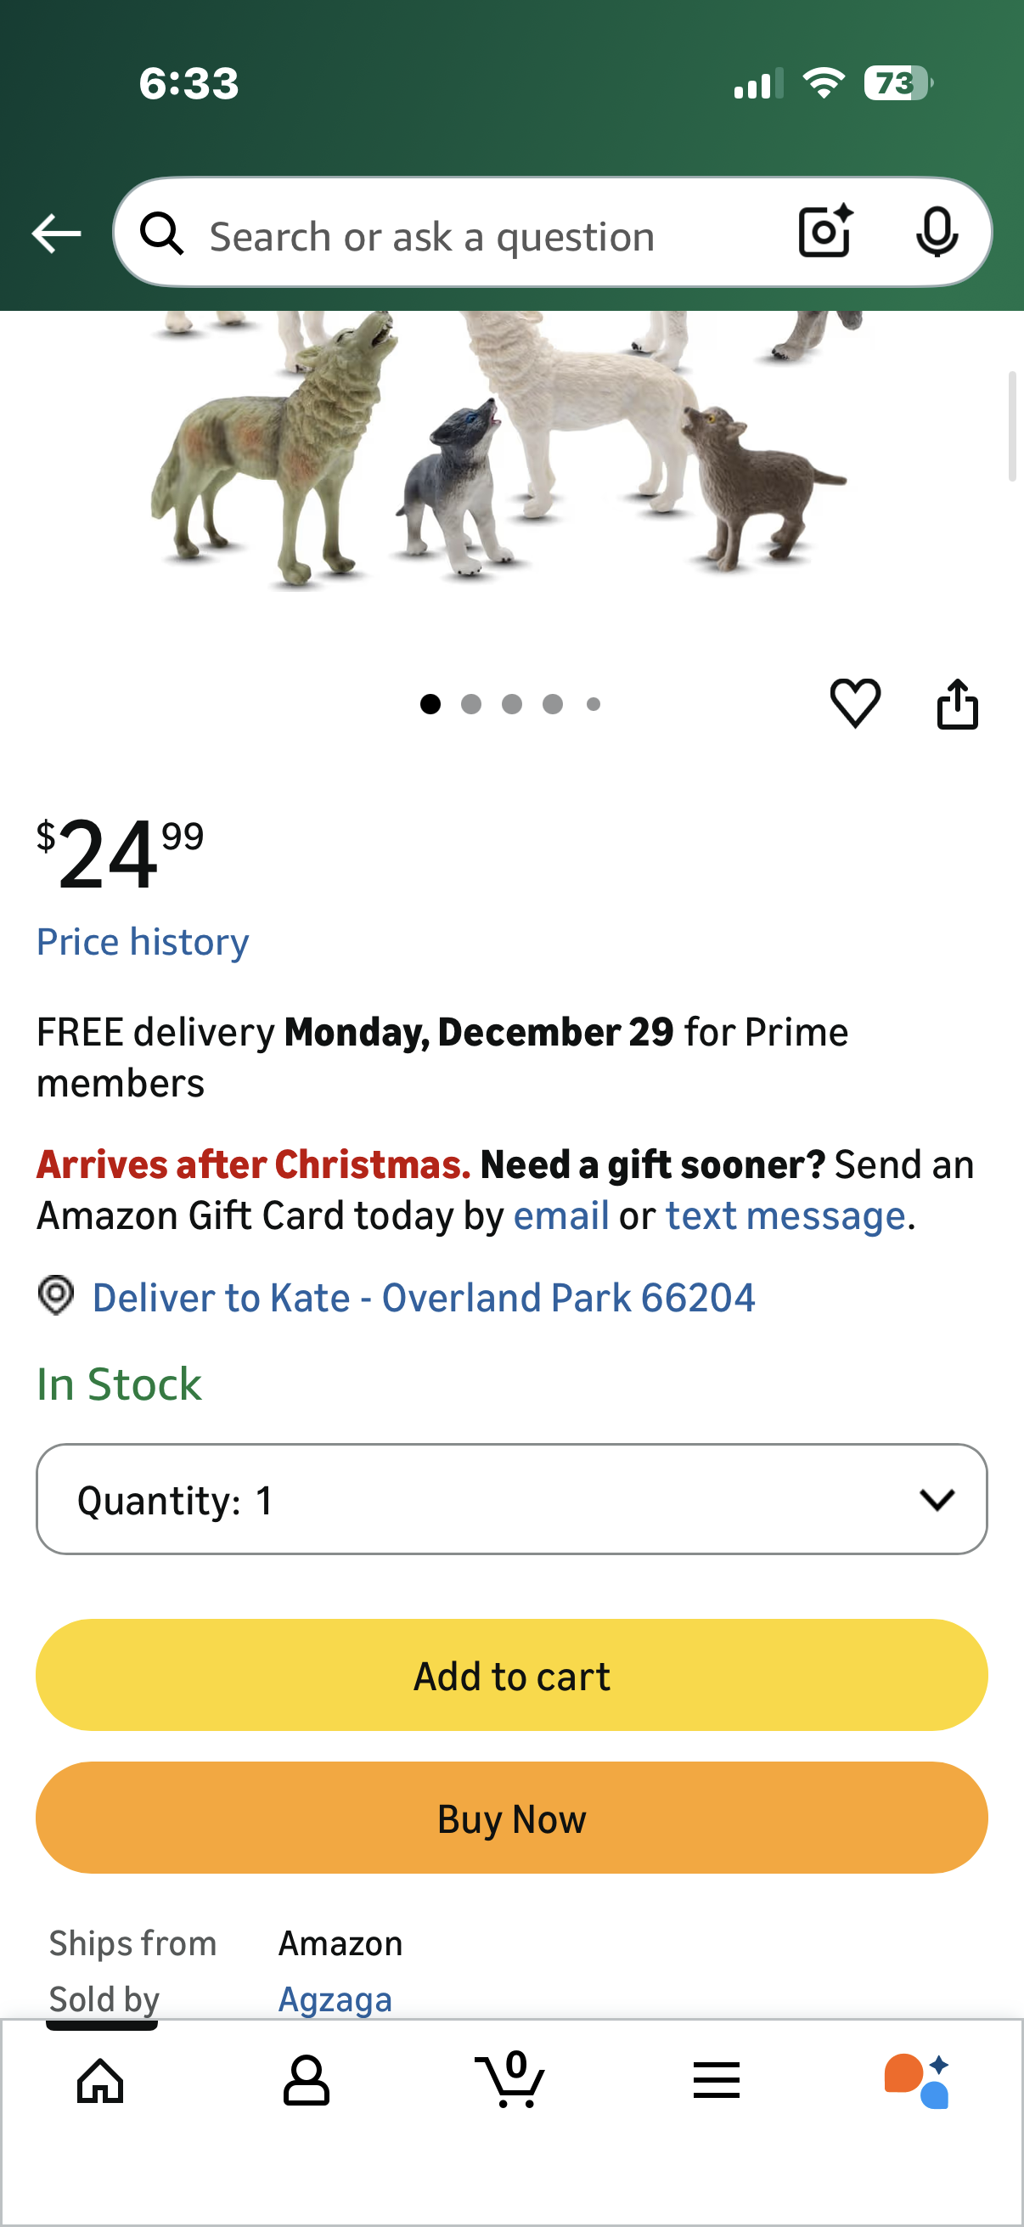The height and width of the screenshot is (2227, 1024).
Task: Tap the delivery location pin icon
Action: click(x=56, y=1296)
